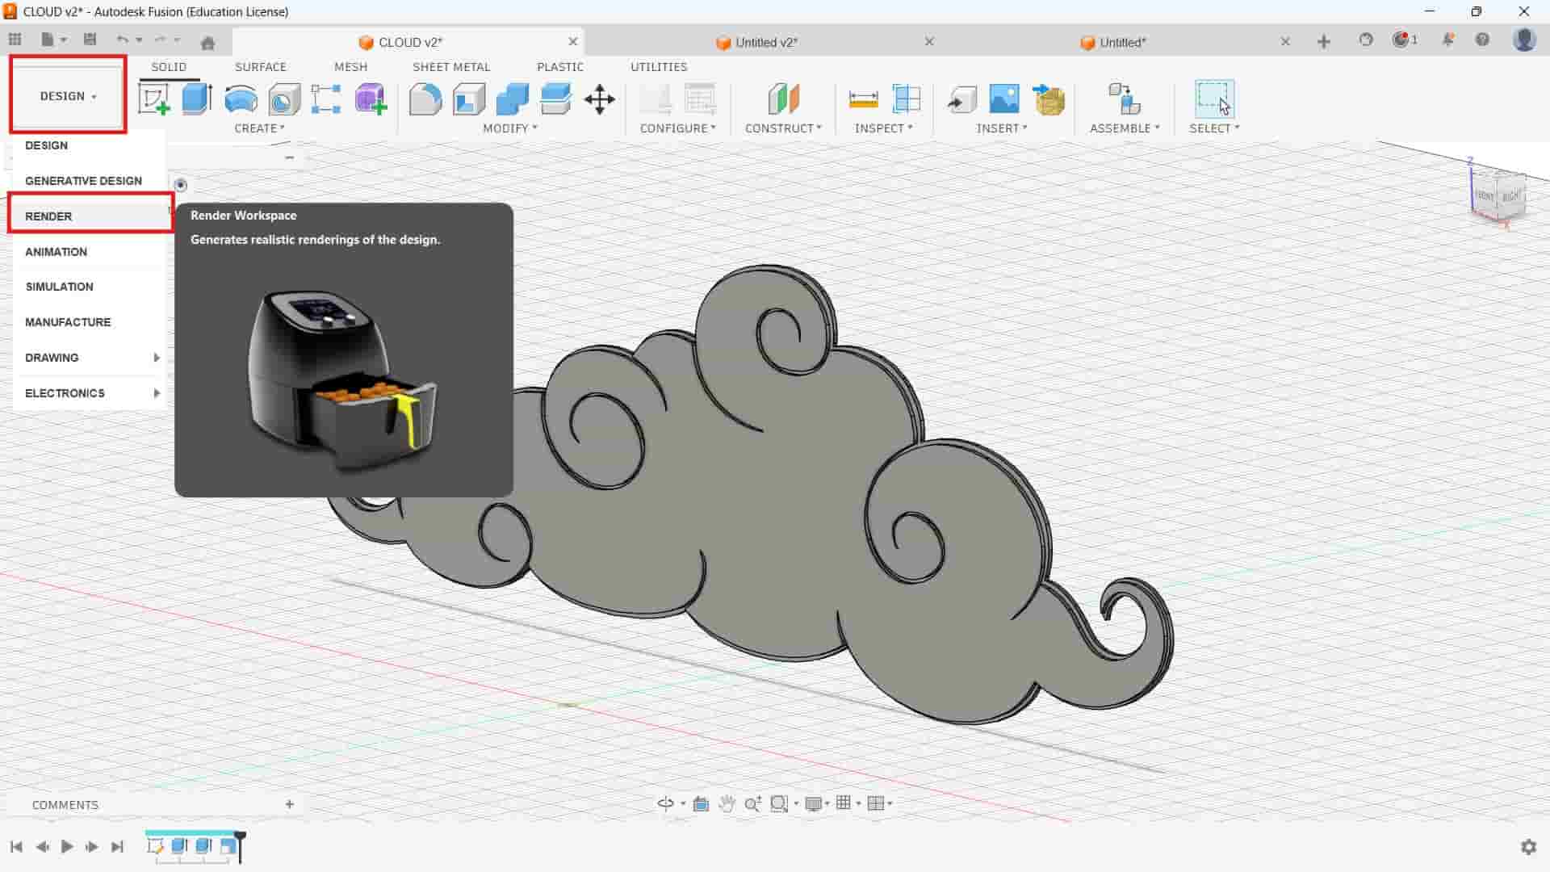Open the MODIFY dropdown menu

pyautogui.click(x=509, y=128)
